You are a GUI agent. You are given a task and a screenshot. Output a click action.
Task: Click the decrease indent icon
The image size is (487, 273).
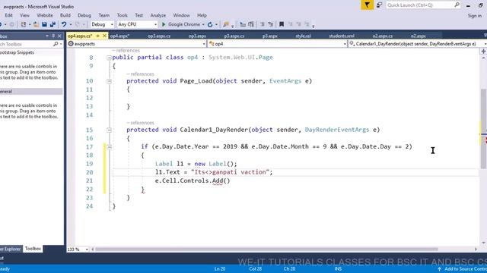pos(243,24)
